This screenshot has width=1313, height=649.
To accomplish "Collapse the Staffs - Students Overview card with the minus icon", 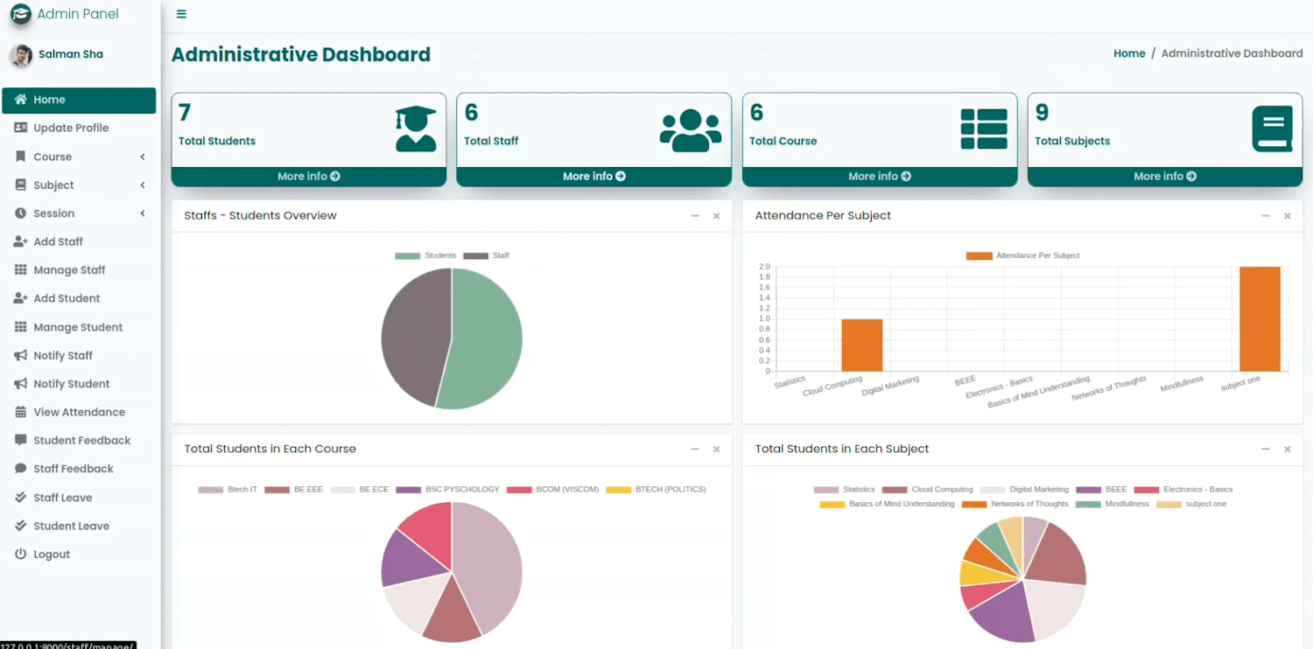I will pyautogui.click(x=695, y=216).
